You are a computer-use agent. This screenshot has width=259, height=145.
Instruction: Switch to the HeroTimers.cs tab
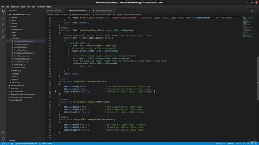click(x=55, y=11)
